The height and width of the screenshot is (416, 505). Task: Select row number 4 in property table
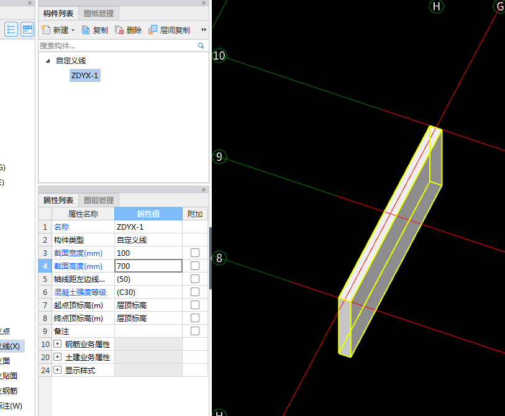pos(45,266)
